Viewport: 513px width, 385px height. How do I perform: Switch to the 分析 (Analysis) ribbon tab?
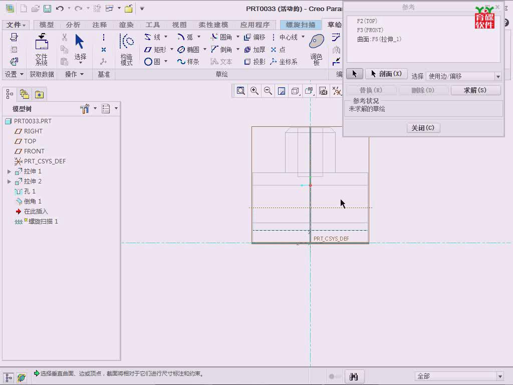[x=73, y=25]
